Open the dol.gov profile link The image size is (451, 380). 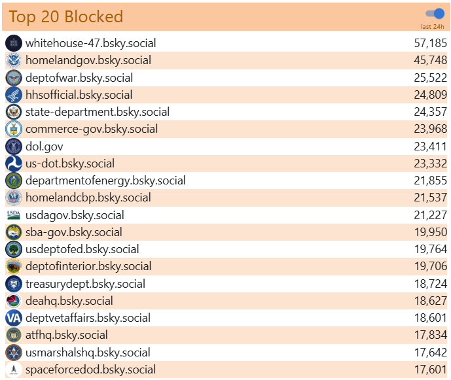pos(45,147)
